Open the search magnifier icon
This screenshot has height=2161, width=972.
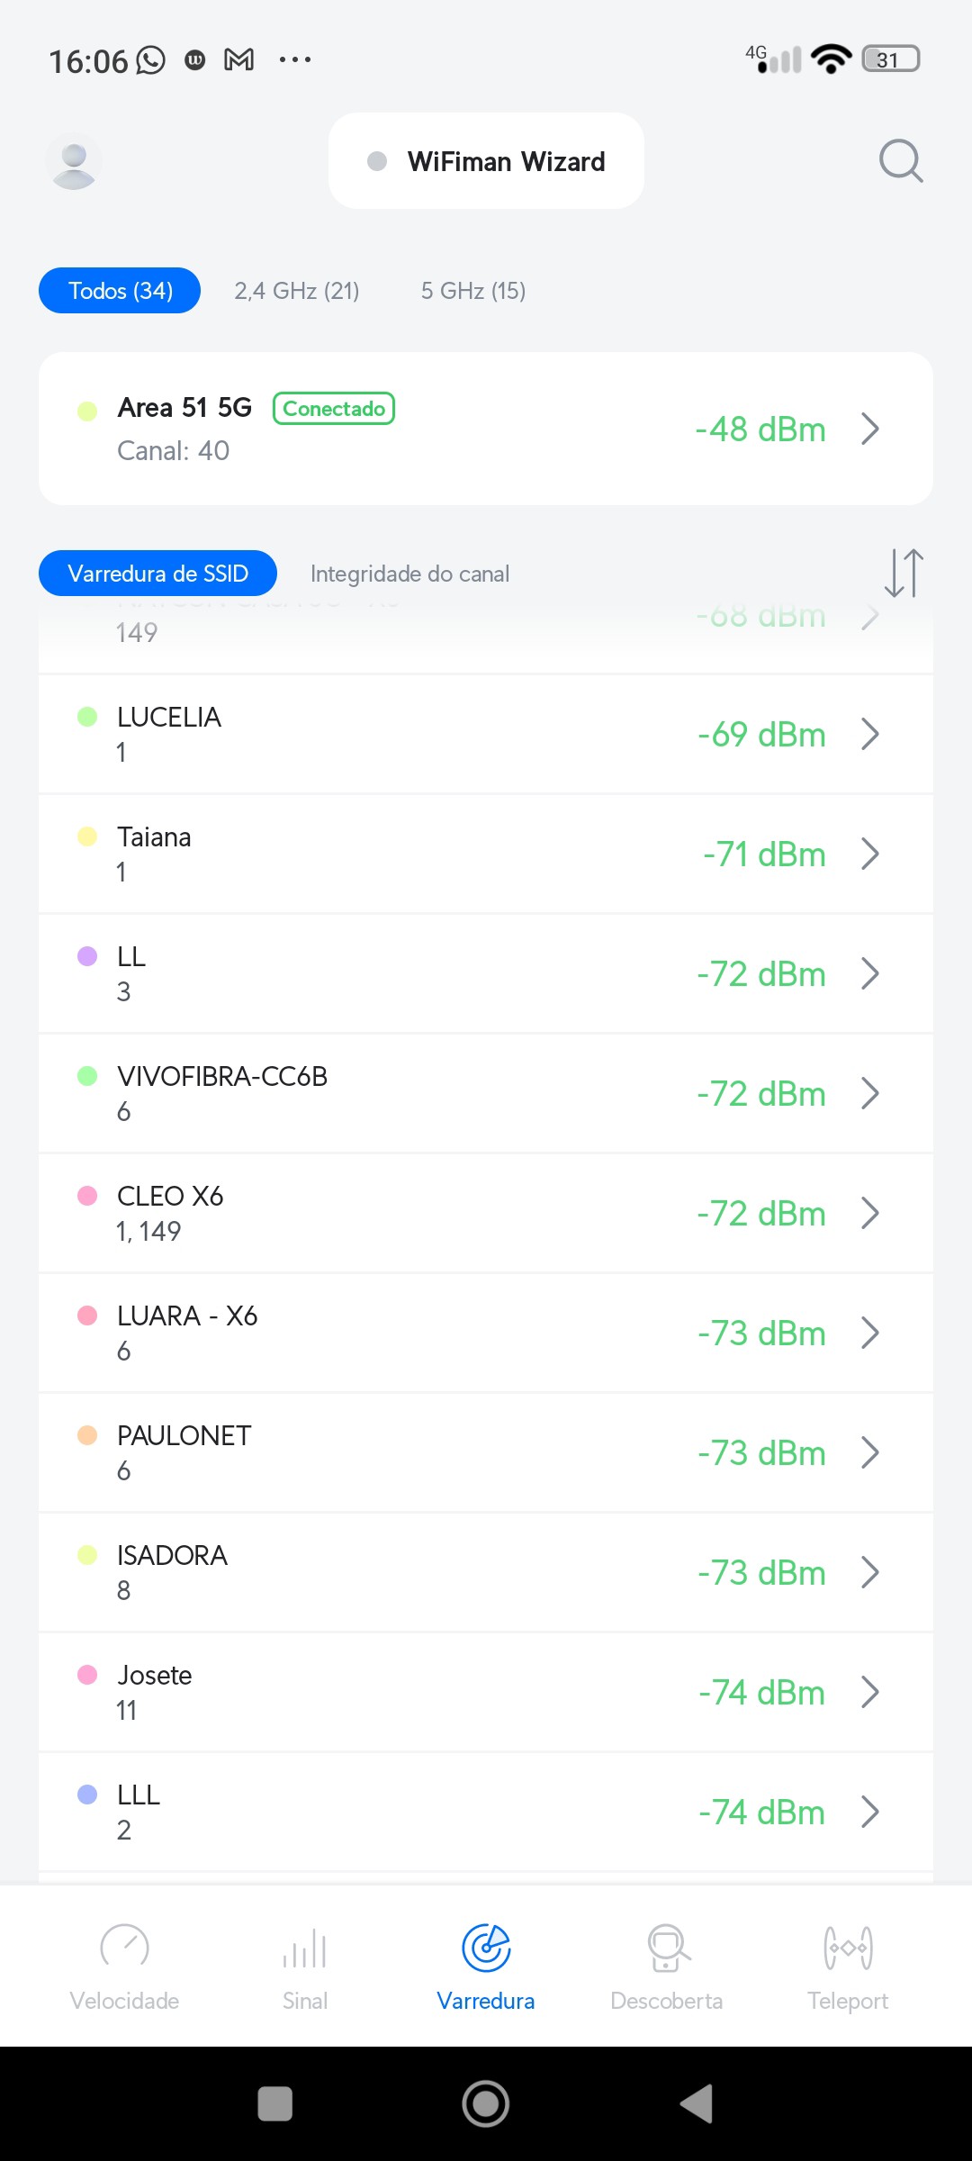point(901,161)
